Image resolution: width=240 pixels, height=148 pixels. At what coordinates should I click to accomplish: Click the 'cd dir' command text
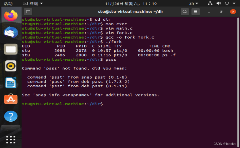103,20
